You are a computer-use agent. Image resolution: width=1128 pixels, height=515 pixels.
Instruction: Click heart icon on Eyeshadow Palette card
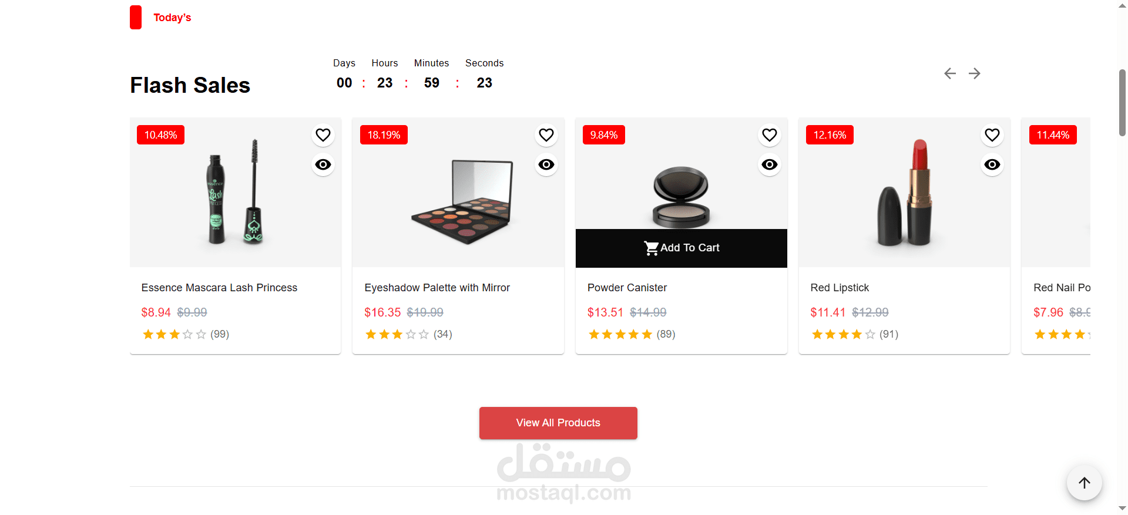point(546,135)
